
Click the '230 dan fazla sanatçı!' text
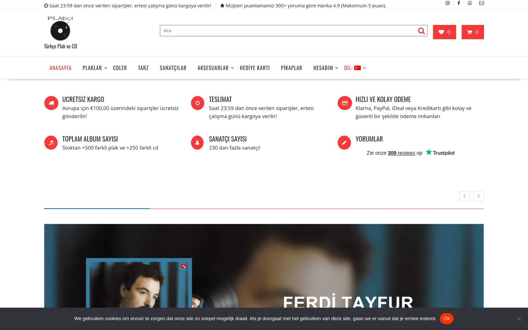[x=235, y=148]
